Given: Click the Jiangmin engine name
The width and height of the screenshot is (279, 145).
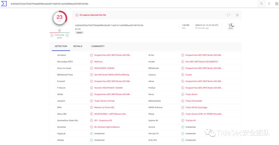Looking at the screenshot, I should [x=61, y=101].
